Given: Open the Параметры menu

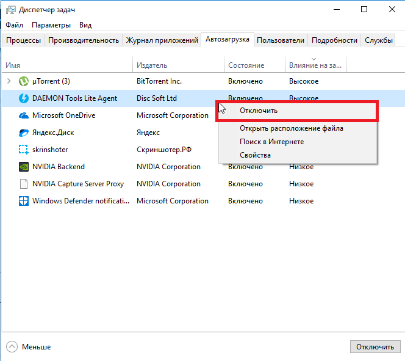Looking at the screenshot, I should (x=51, y=25).
